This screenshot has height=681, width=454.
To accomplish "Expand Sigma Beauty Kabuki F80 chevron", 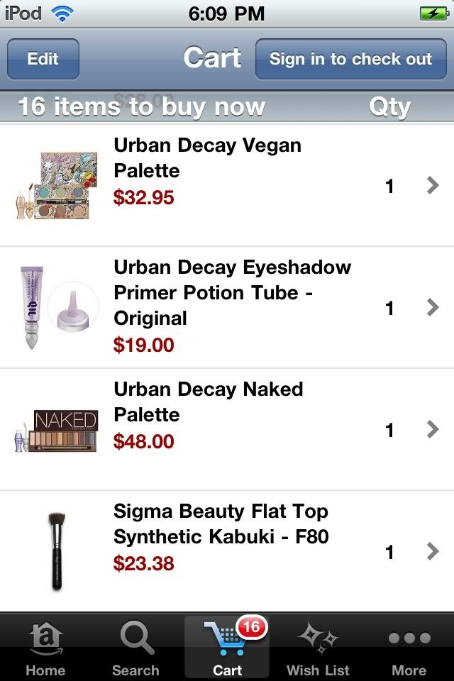I will (x=432, y=551).
